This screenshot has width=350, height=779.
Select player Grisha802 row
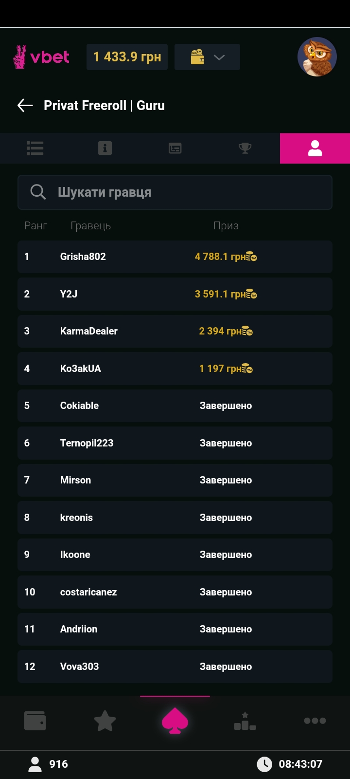click(175, 257)
